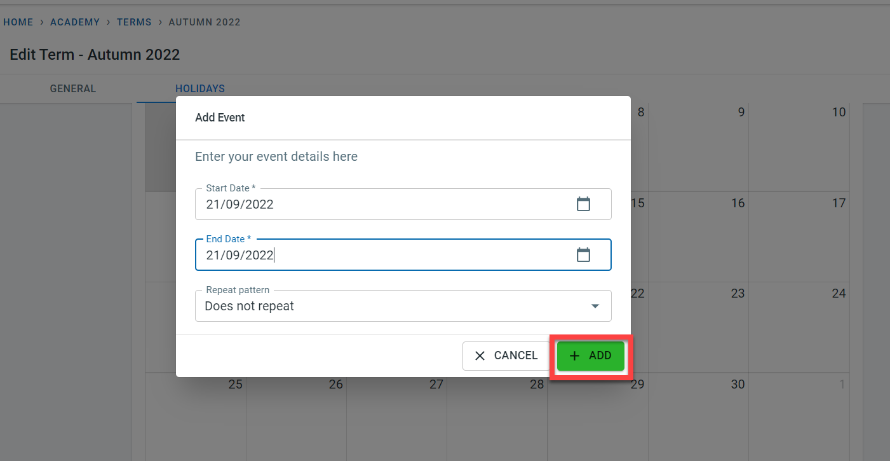Viewport: 890px width, 461px height.
Task: Select calendar day 30
Action: tap(699, 416)
